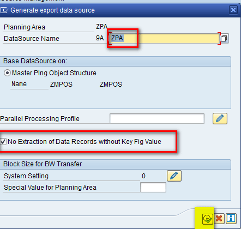Close the Generate export data source window
This screenshot has width=241, height=229.
233,10
